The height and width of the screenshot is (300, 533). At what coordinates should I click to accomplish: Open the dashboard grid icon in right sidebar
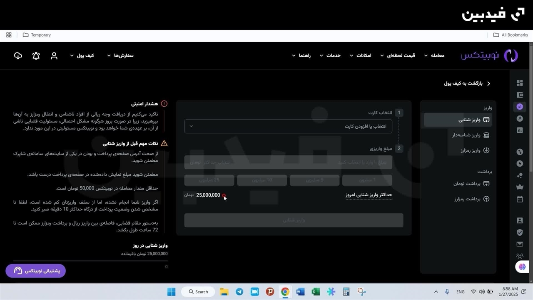(x=519, y=83)
